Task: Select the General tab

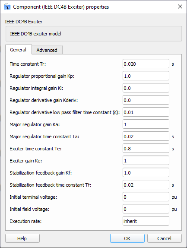Action: [x=18, y=50]
